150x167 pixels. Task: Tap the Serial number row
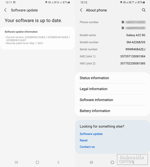(x=112, y=49)
